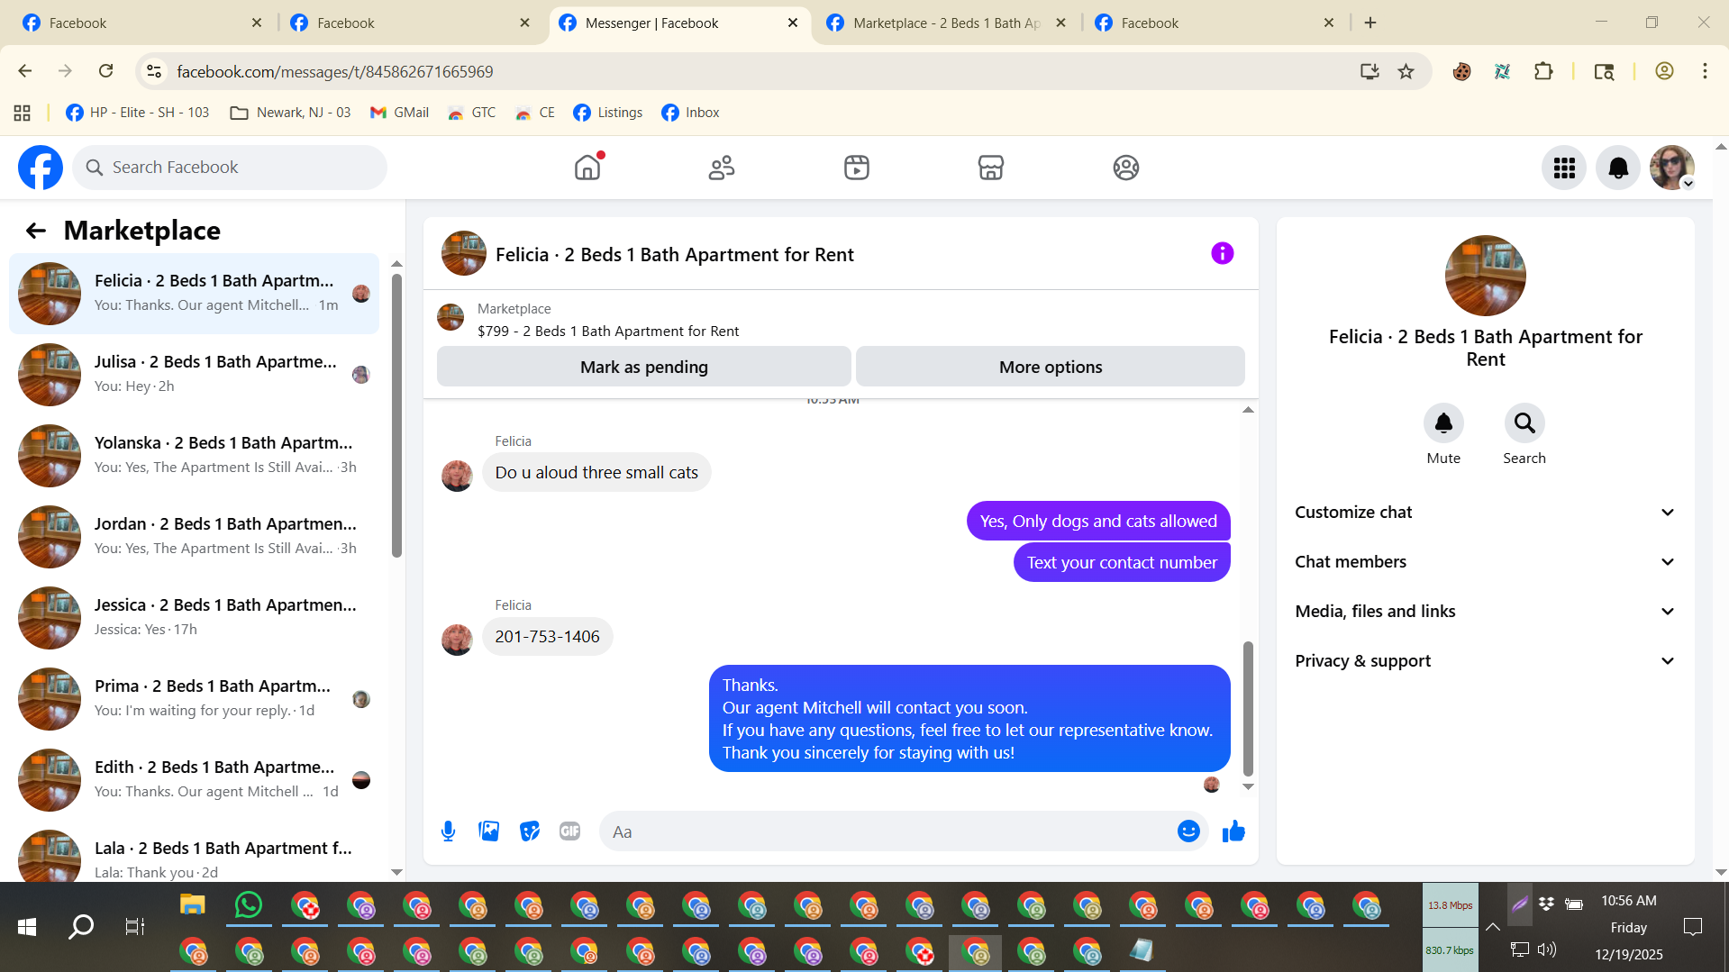Attach a photo with the image icon
Viewport: 1729px width, 972px height.
pos(489,831)
